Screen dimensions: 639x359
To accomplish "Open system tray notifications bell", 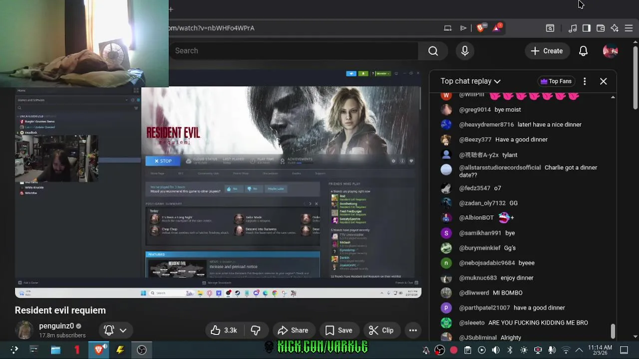I will click(426, 350).
